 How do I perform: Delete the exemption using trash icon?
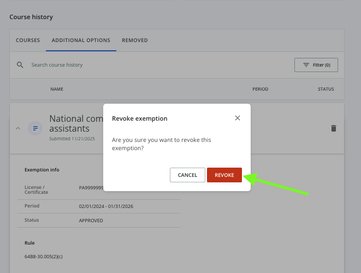[334, 128]
